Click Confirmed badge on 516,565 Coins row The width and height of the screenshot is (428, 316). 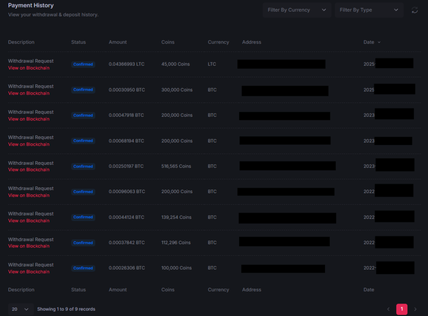[83, 166]
